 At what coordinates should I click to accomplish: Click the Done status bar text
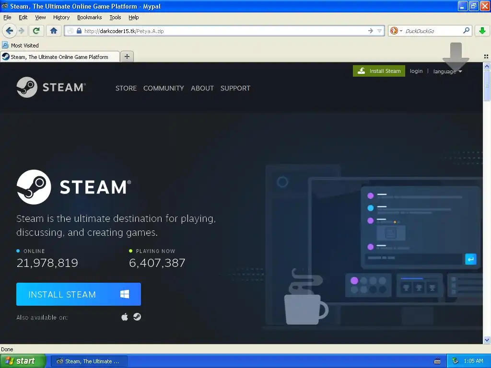[x=7, y=349]
